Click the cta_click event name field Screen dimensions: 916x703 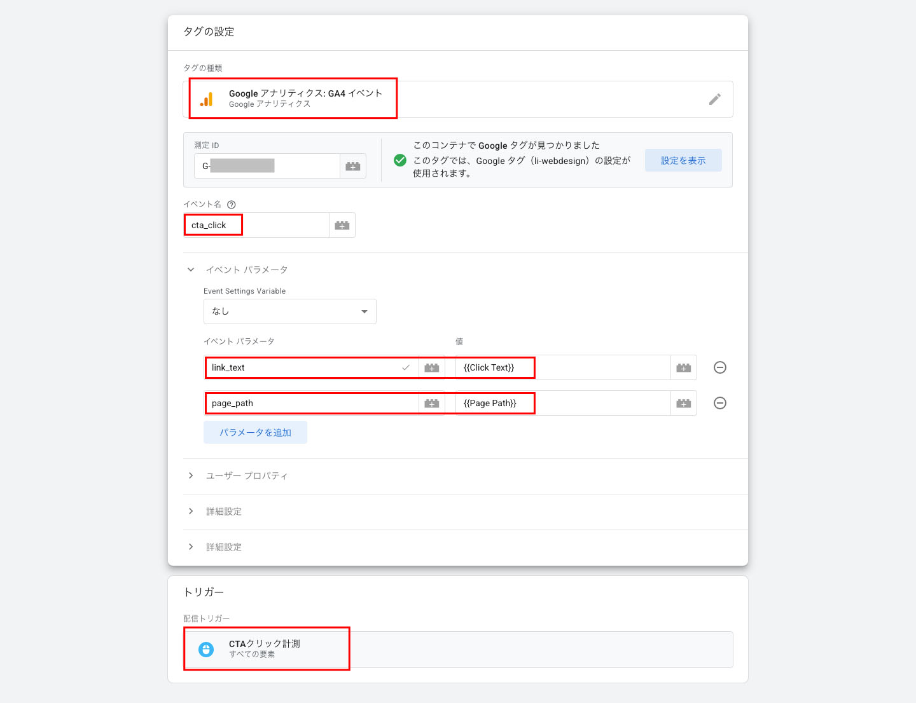click(256, 225)
